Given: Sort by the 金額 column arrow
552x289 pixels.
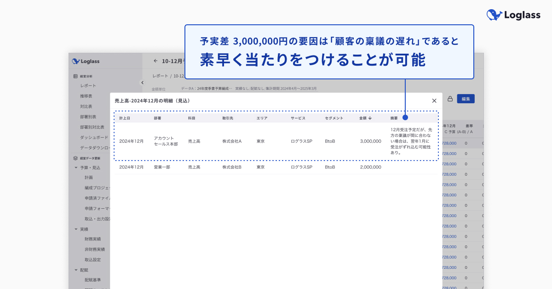Looking at the screenshot, I should 370,118.
